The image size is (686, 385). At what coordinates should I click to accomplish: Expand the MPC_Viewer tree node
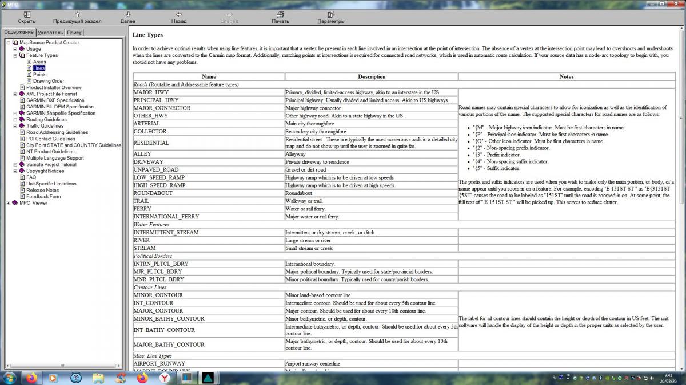(8, 202)
